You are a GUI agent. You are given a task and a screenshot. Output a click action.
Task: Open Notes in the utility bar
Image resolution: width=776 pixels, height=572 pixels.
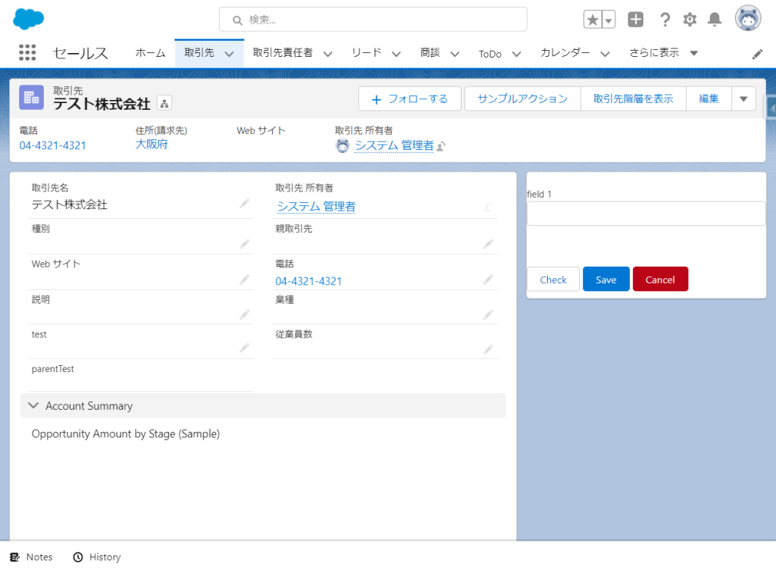[x=31, y=557]
